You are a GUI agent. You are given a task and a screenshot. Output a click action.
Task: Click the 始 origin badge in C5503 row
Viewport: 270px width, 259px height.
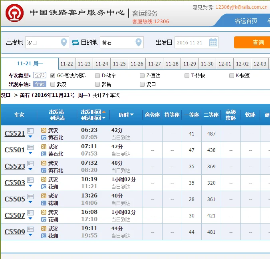click(x=44, y=179)
